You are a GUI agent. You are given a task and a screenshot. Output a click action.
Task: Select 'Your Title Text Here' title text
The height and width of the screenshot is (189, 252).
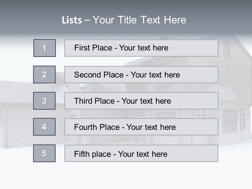pyautogui.click(x=139, y=20)
